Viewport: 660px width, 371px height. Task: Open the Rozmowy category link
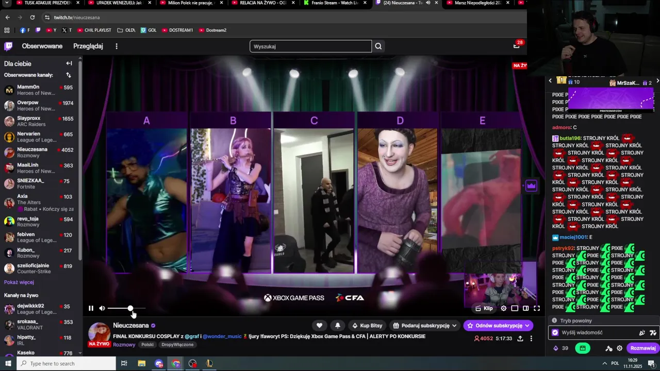pyautogui.click(x=124, y=345)
